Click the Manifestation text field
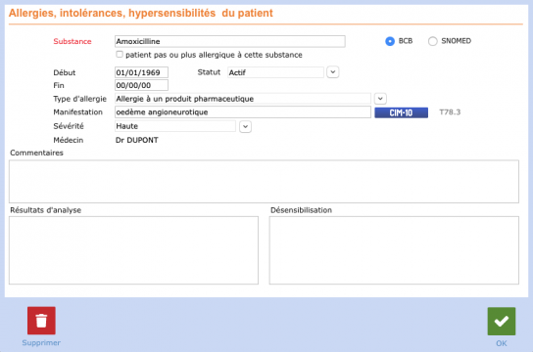 click(243, 112)
